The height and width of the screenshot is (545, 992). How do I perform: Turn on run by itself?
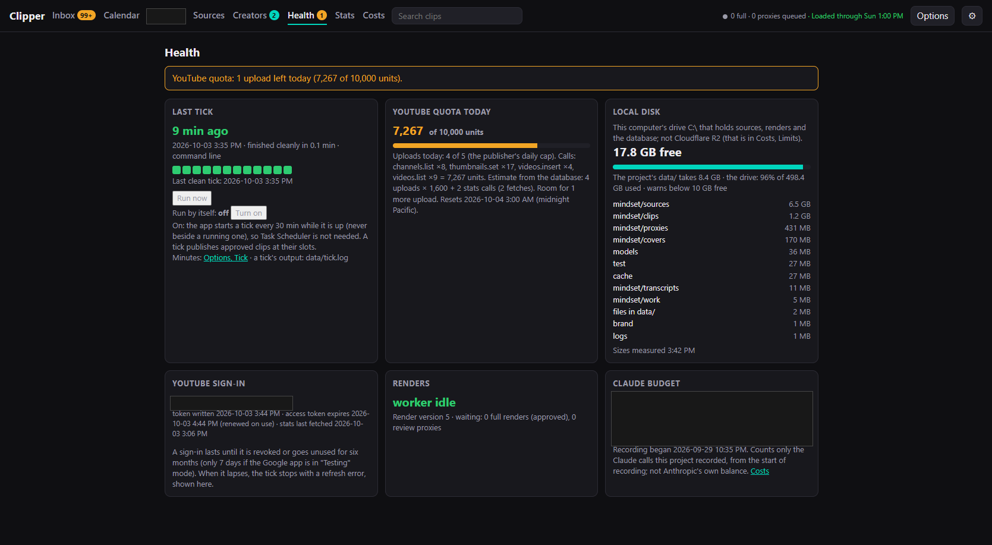coord(248,213)
